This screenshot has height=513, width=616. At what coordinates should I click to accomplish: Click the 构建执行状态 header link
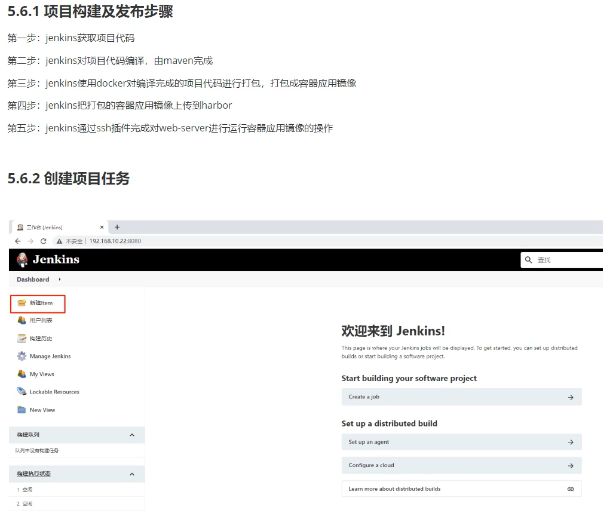coord(34,474)
